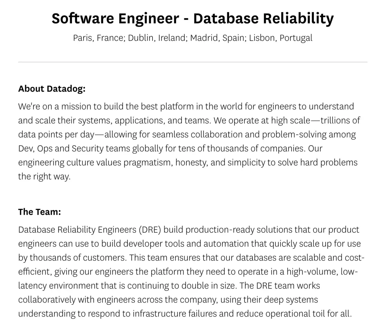Click the Software Engineer - Database Reliability title
The image size is (372, 322).
(193, 19)
